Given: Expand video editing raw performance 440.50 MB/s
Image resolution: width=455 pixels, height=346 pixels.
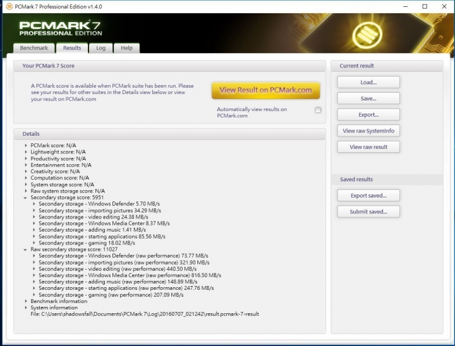Looking at the screenshot, I should 34,269.
